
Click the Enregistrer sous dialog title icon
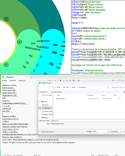(x=40, y=83)
